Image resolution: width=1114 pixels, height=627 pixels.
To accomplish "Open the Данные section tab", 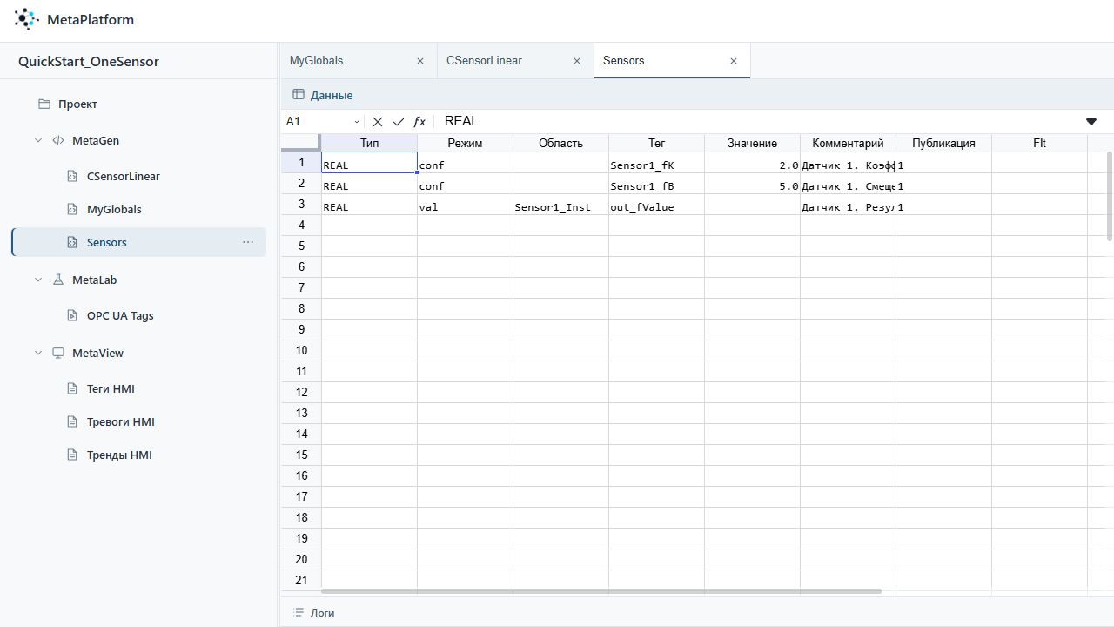I will 322,95.
